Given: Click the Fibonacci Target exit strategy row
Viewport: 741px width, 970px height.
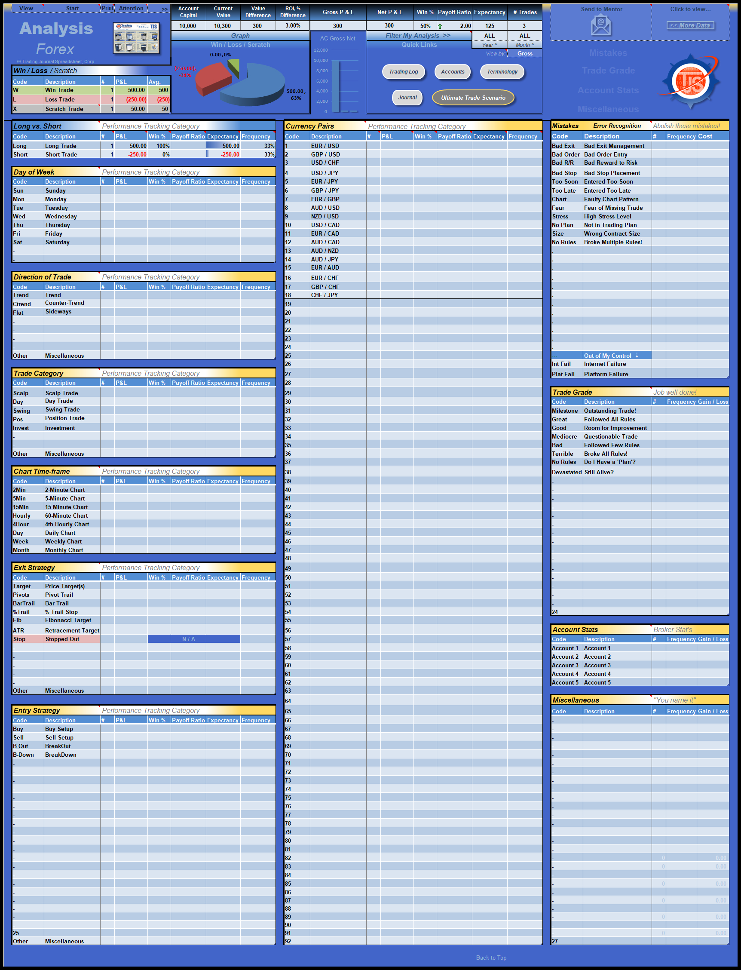Looking at the screenshot, I should pos(144,620).
